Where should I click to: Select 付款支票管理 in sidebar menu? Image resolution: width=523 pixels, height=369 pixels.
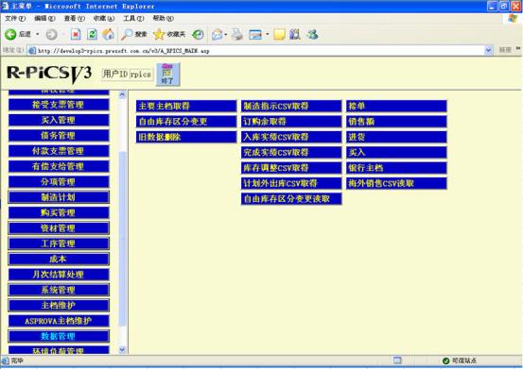59,151
